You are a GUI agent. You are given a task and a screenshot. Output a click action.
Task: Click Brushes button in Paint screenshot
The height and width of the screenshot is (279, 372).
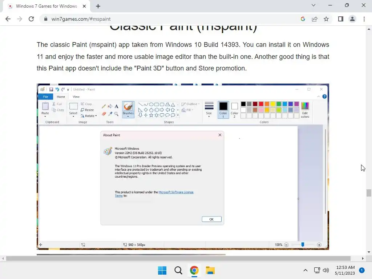pos(128,109)
